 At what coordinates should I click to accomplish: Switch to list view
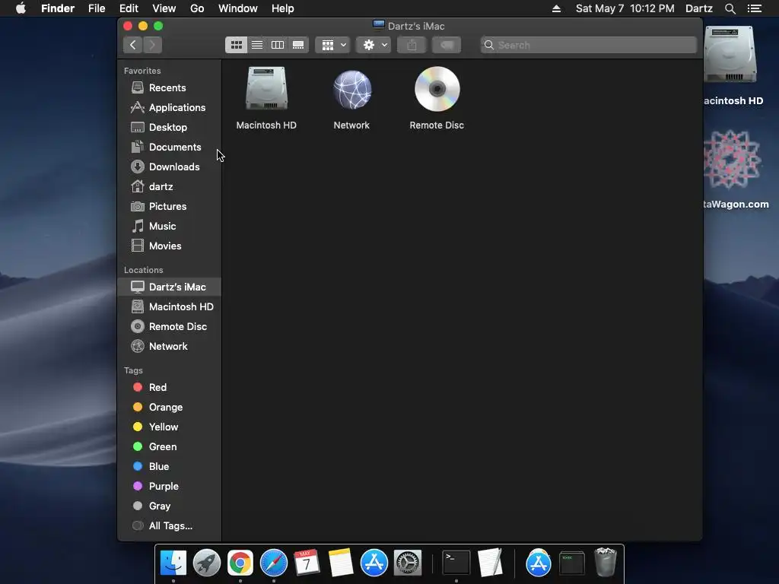tap(257, 45)
